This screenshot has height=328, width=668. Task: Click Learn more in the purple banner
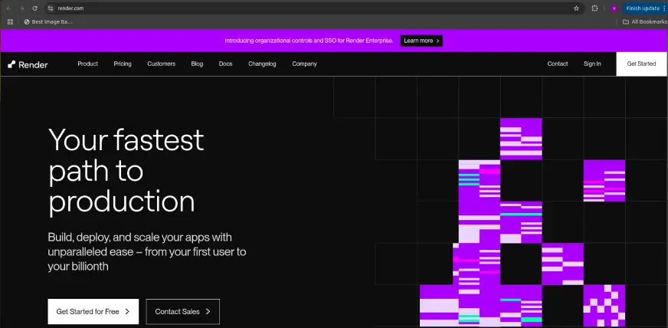422,41
